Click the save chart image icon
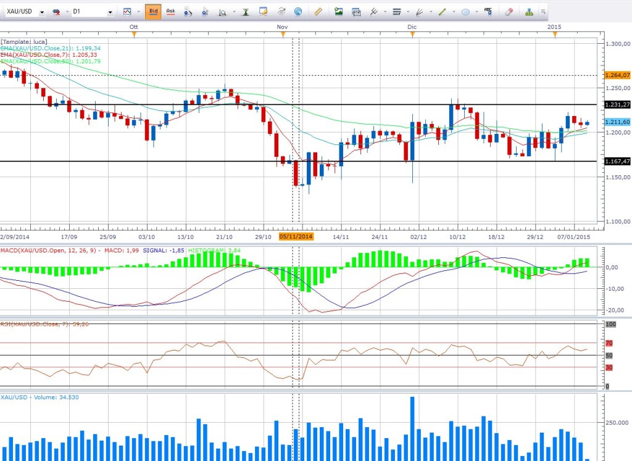This screenshot has height=461, width=632. (338, 12)
